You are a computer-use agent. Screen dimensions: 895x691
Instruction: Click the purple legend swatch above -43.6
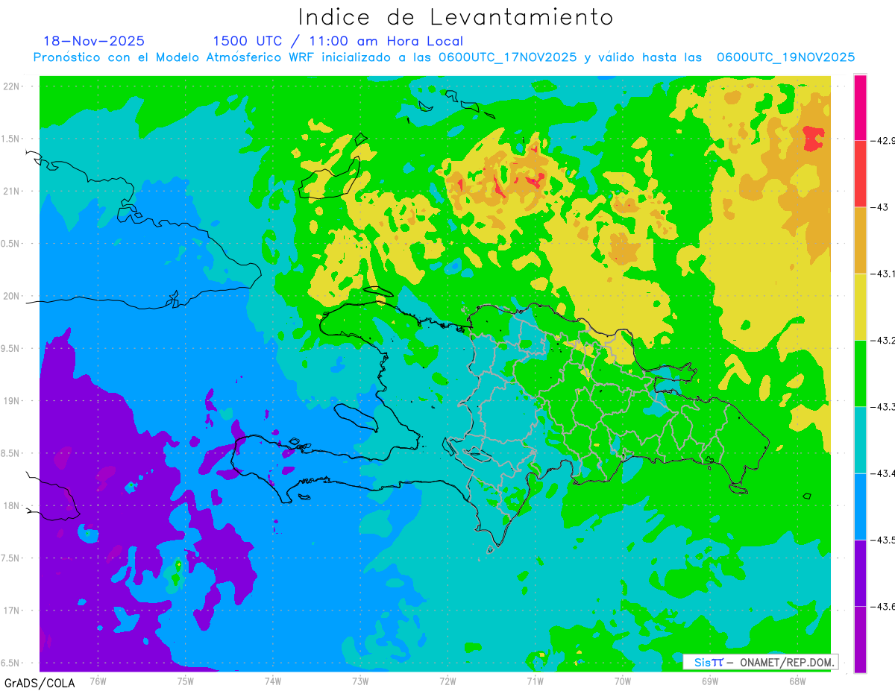(860, 572)
